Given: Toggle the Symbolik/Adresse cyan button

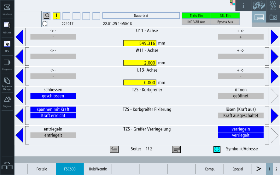Looking at the screenshot, I should point(217,149).
